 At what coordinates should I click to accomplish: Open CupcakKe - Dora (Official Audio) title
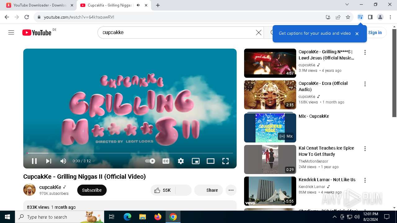pos(323,86)
